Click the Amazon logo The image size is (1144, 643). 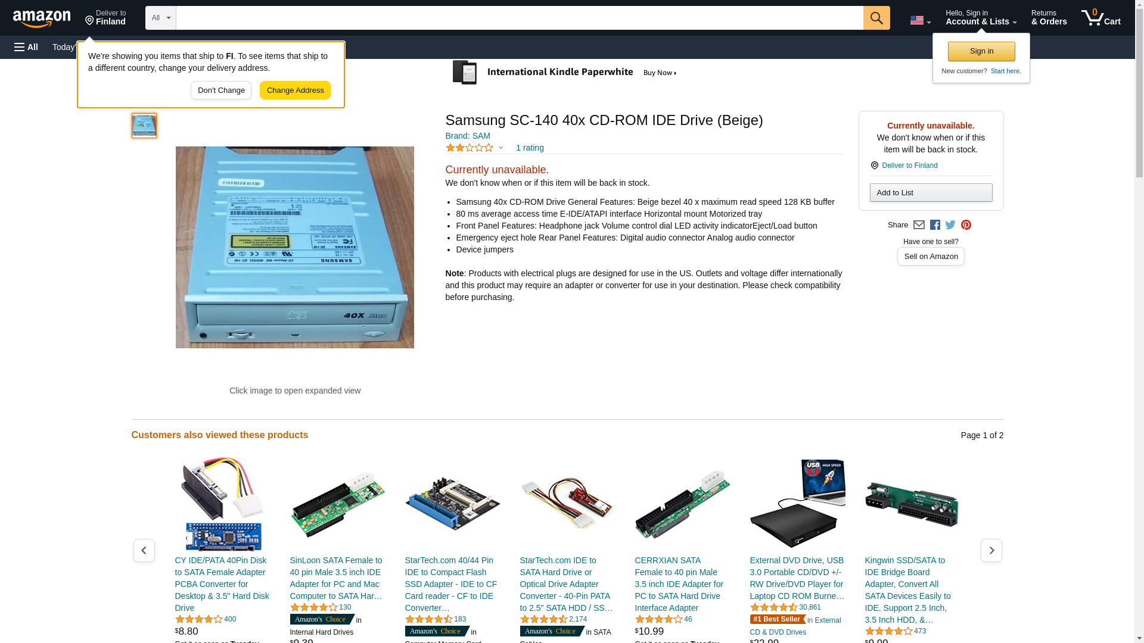tap(42, 18)
